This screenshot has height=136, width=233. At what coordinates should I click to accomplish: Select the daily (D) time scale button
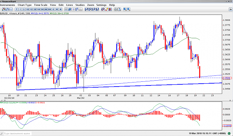click(x=53, y=9)
